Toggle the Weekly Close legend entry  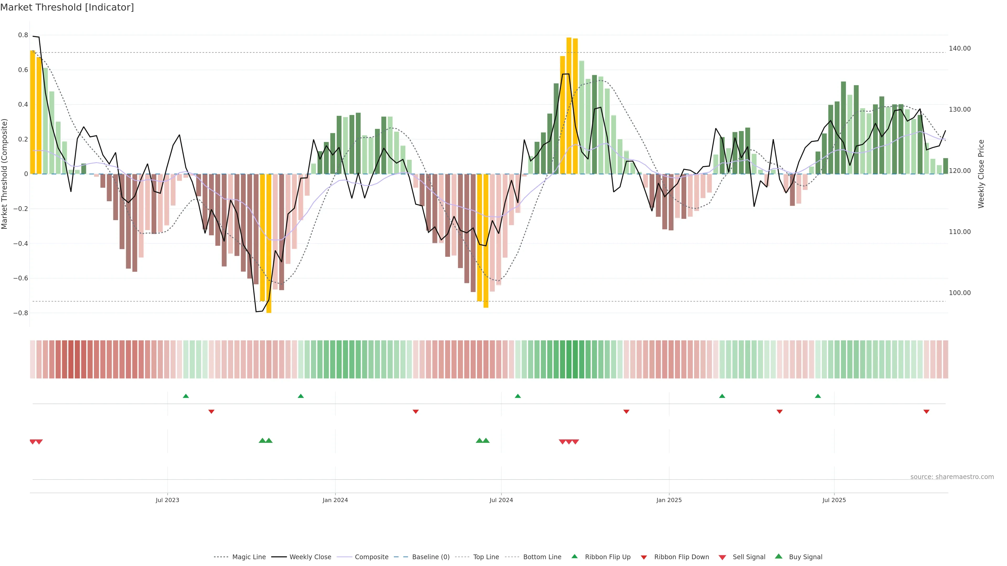pyautogui.click(x=310, y=557)
